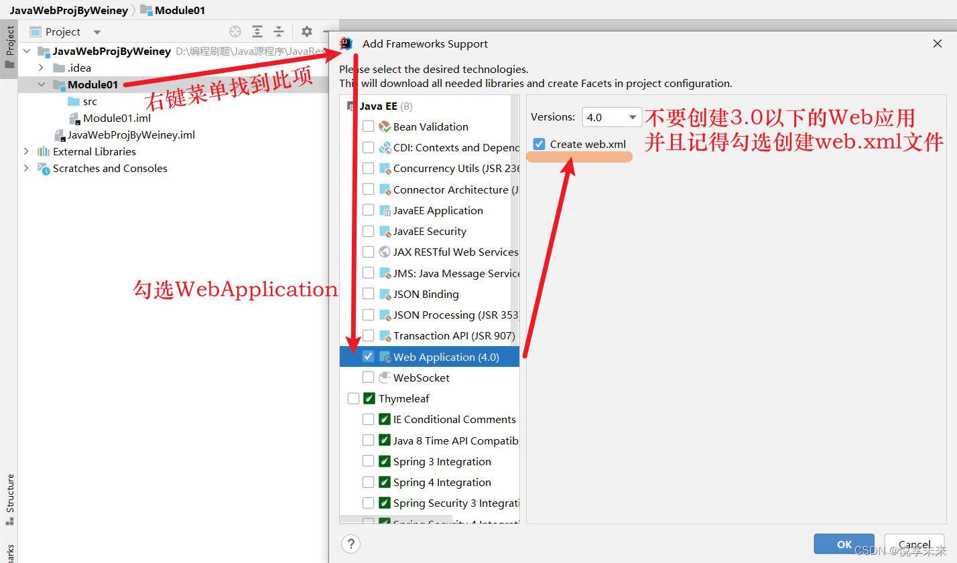Check the WebSocket framework checkbox
The image size is (957, 563).
[x=368, y=377]
